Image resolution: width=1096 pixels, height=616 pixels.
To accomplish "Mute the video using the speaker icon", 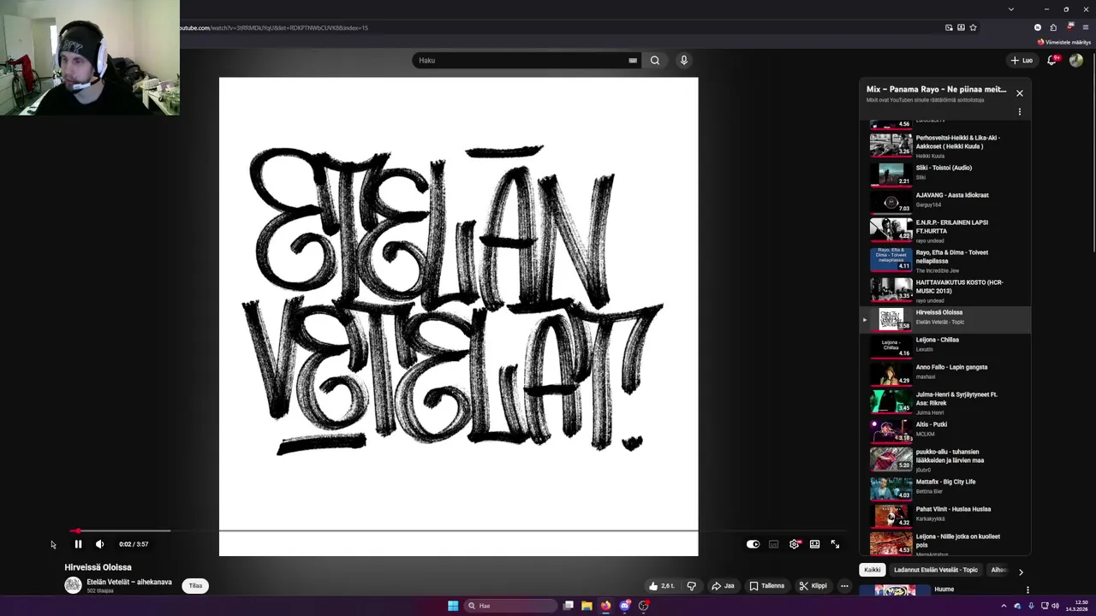I will [x=99, y=544].
